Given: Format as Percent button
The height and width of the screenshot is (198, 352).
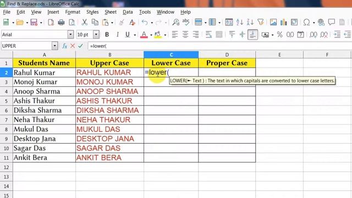Looking at the screenshot, I should pos(279,35).
